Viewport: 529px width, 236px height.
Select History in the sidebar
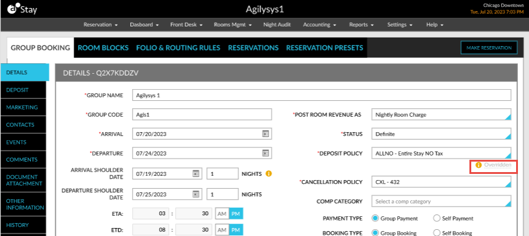[23, 225]
